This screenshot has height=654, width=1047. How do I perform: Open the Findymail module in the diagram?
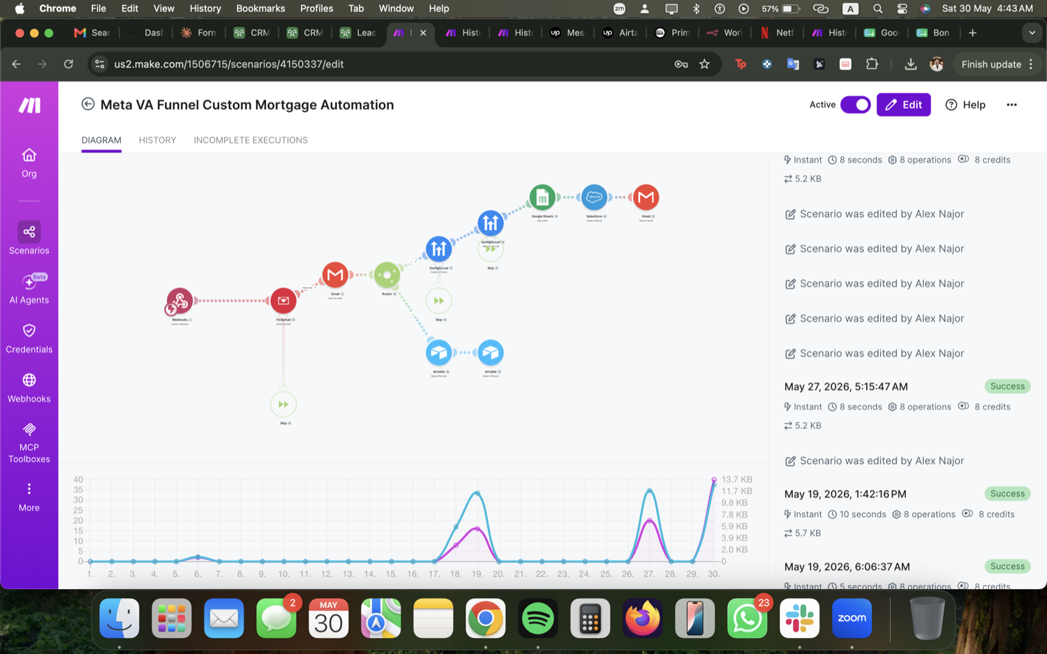283,301
